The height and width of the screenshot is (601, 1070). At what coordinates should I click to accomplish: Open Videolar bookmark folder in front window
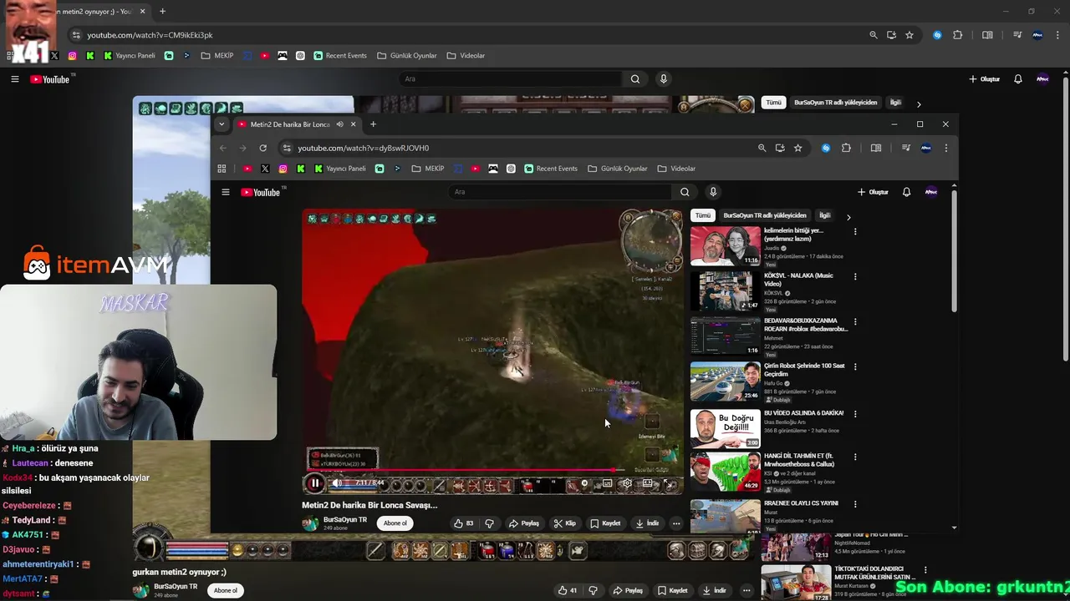click(676, 169)
